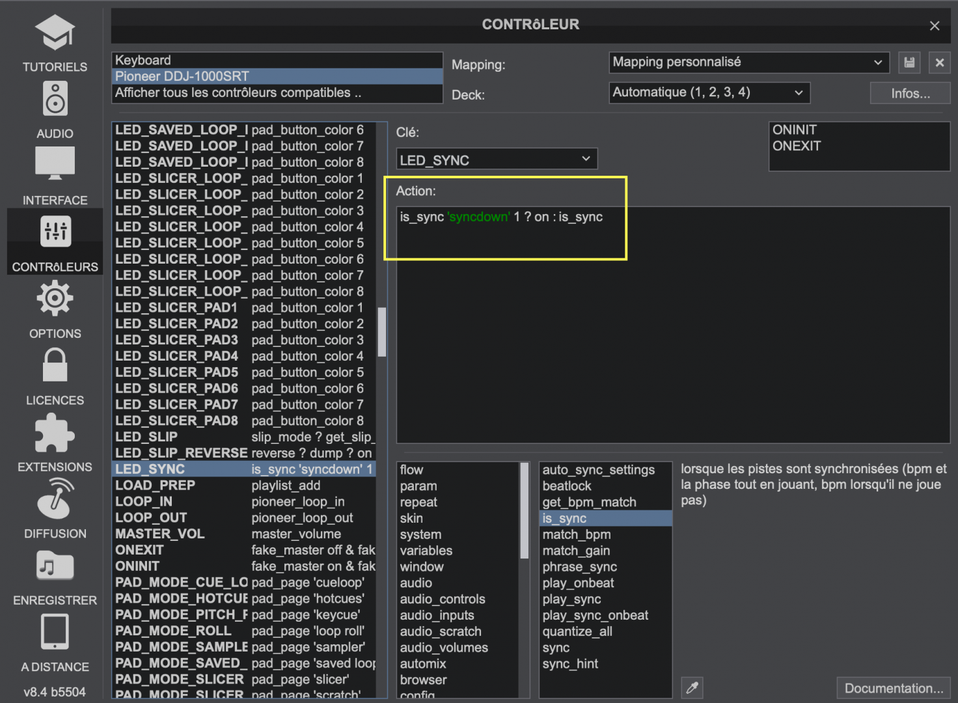Open the Options gear icon

(x=55, y=299)
